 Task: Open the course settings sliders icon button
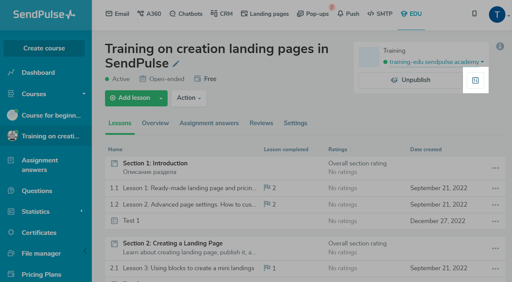pyautogui.click(x=475, y=80)
